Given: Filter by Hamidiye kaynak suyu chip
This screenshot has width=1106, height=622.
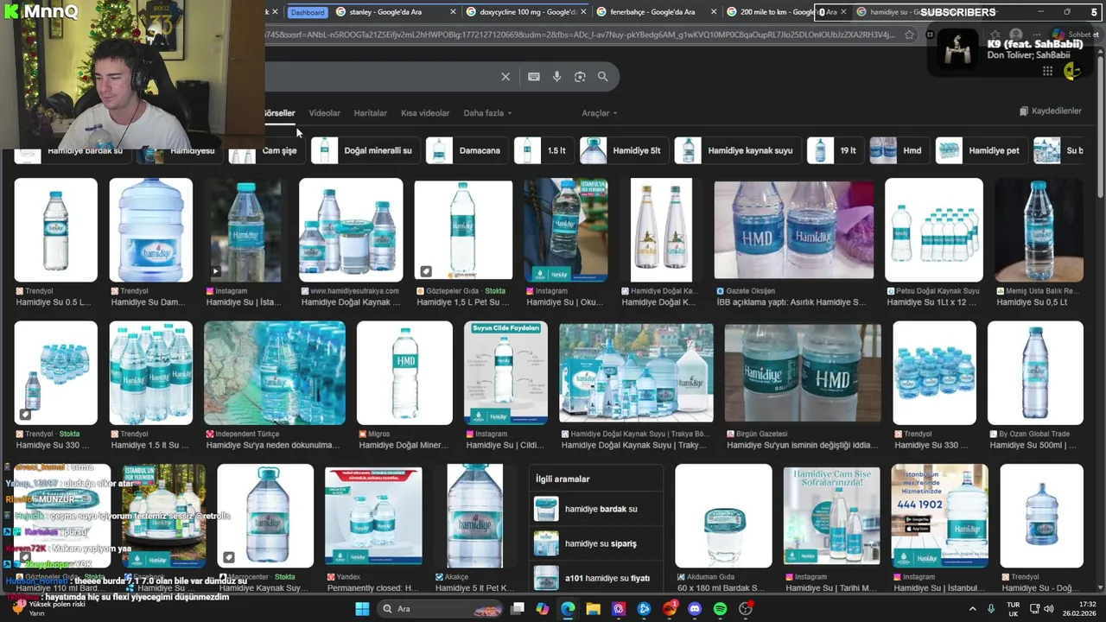Looking at the screenshot, I should 736,150.
